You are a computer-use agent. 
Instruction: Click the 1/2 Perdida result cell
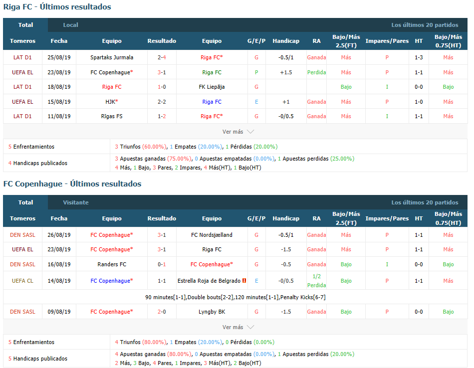(x=316, y=281)
